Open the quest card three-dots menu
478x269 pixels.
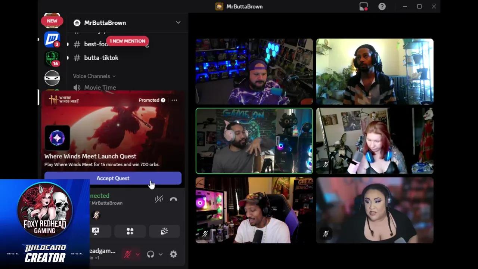click(x=174, y=100)
